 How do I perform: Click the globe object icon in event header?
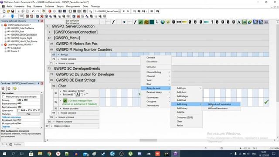[x=163, y=22]
